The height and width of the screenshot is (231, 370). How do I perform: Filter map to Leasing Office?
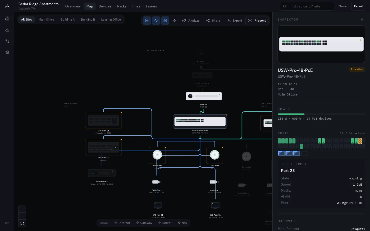point(111,20)
